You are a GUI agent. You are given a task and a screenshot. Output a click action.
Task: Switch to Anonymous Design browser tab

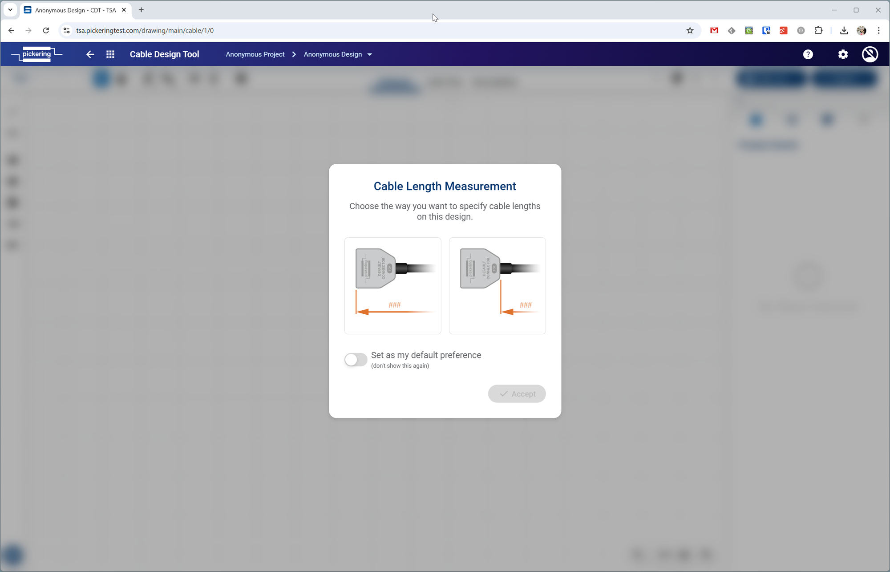tap(75, 10)
